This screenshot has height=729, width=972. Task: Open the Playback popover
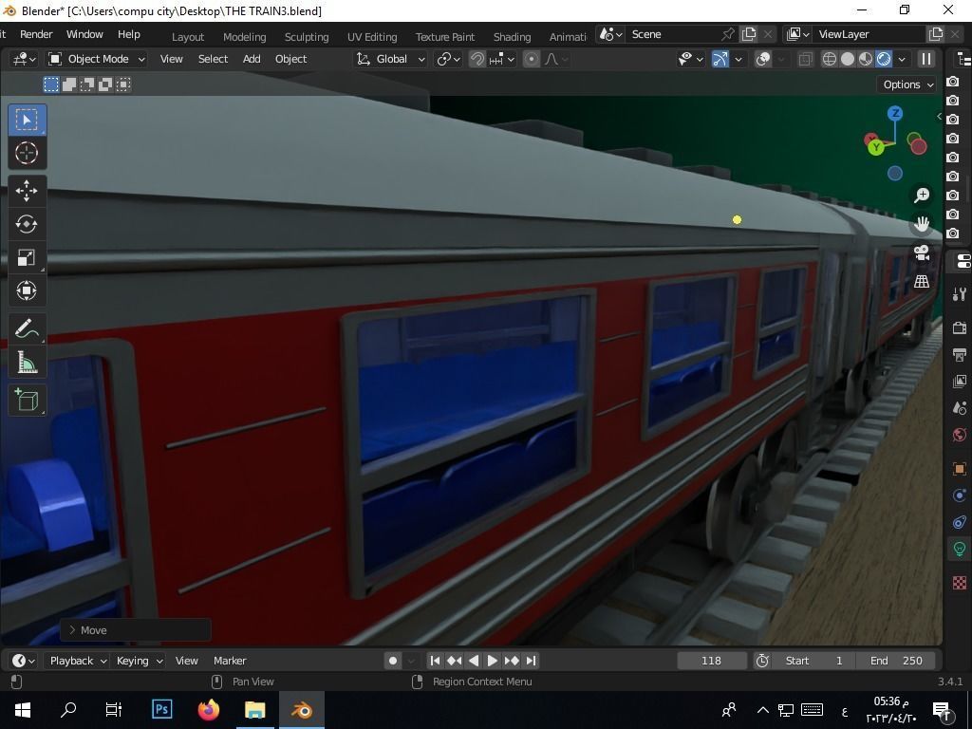tap(77, 661)
